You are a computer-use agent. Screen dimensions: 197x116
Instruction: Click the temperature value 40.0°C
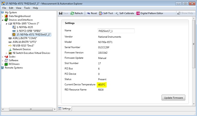pyautogui.click(x=102, y=85)
